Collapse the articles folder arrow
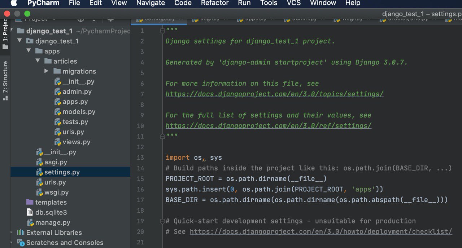The image size is (462, 248). (38, 61)
